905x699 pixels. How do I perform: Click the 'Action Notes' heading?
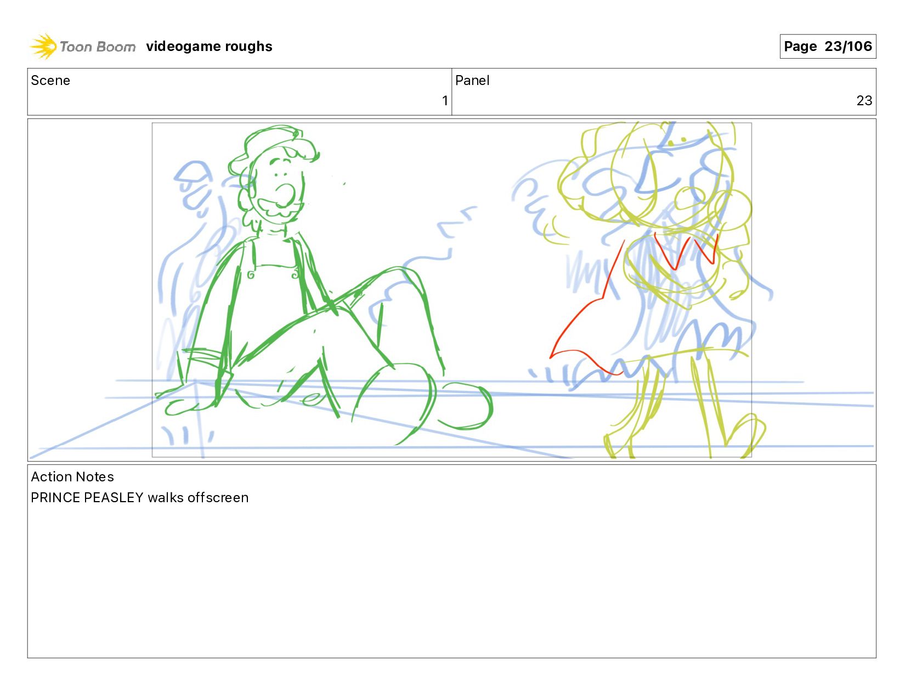[x=72, y=477]
